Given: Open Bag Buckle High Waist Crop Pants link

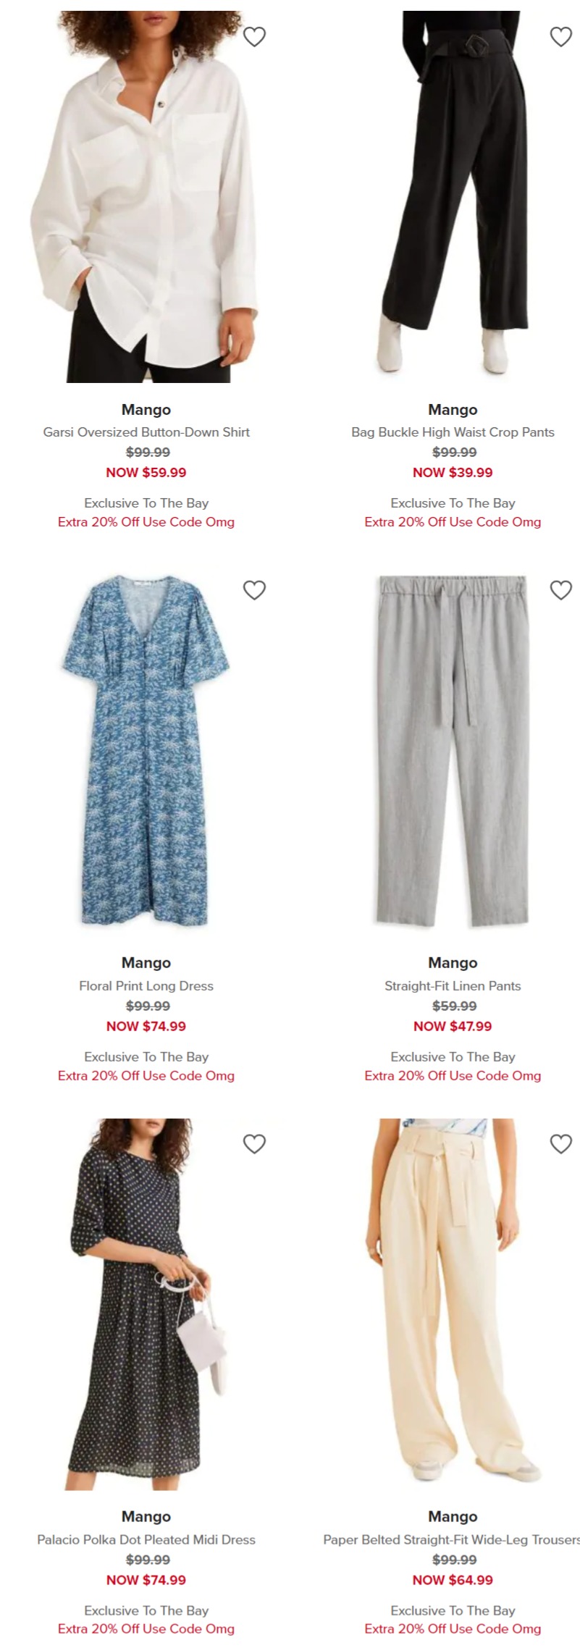Looking at the screenshot, I should point(453,432).
